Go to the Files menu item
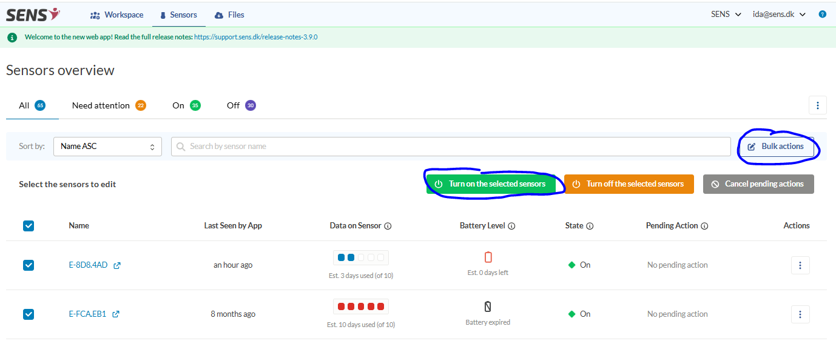 click(229, 15)
